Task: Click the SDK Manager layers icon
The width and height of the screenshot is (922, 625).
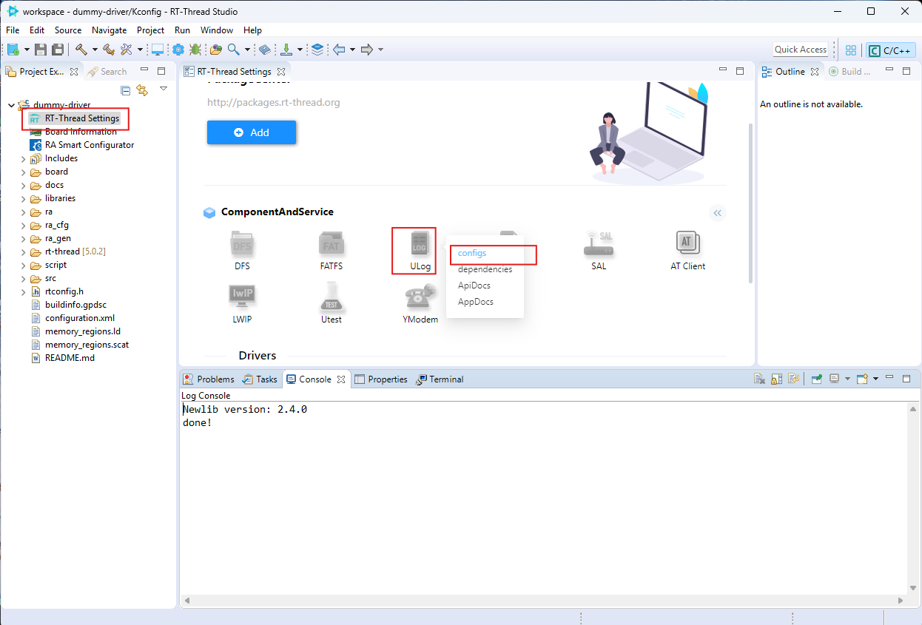Action: coord(317,49)
